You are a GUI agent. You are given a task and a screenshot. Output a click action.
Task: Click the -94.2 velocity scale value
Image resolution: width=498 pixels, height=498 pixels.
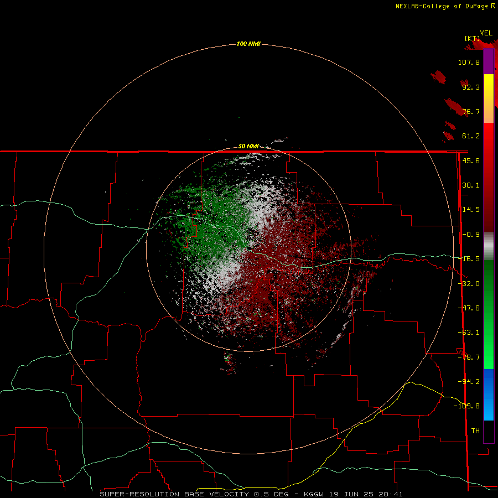tap(469, 381)
